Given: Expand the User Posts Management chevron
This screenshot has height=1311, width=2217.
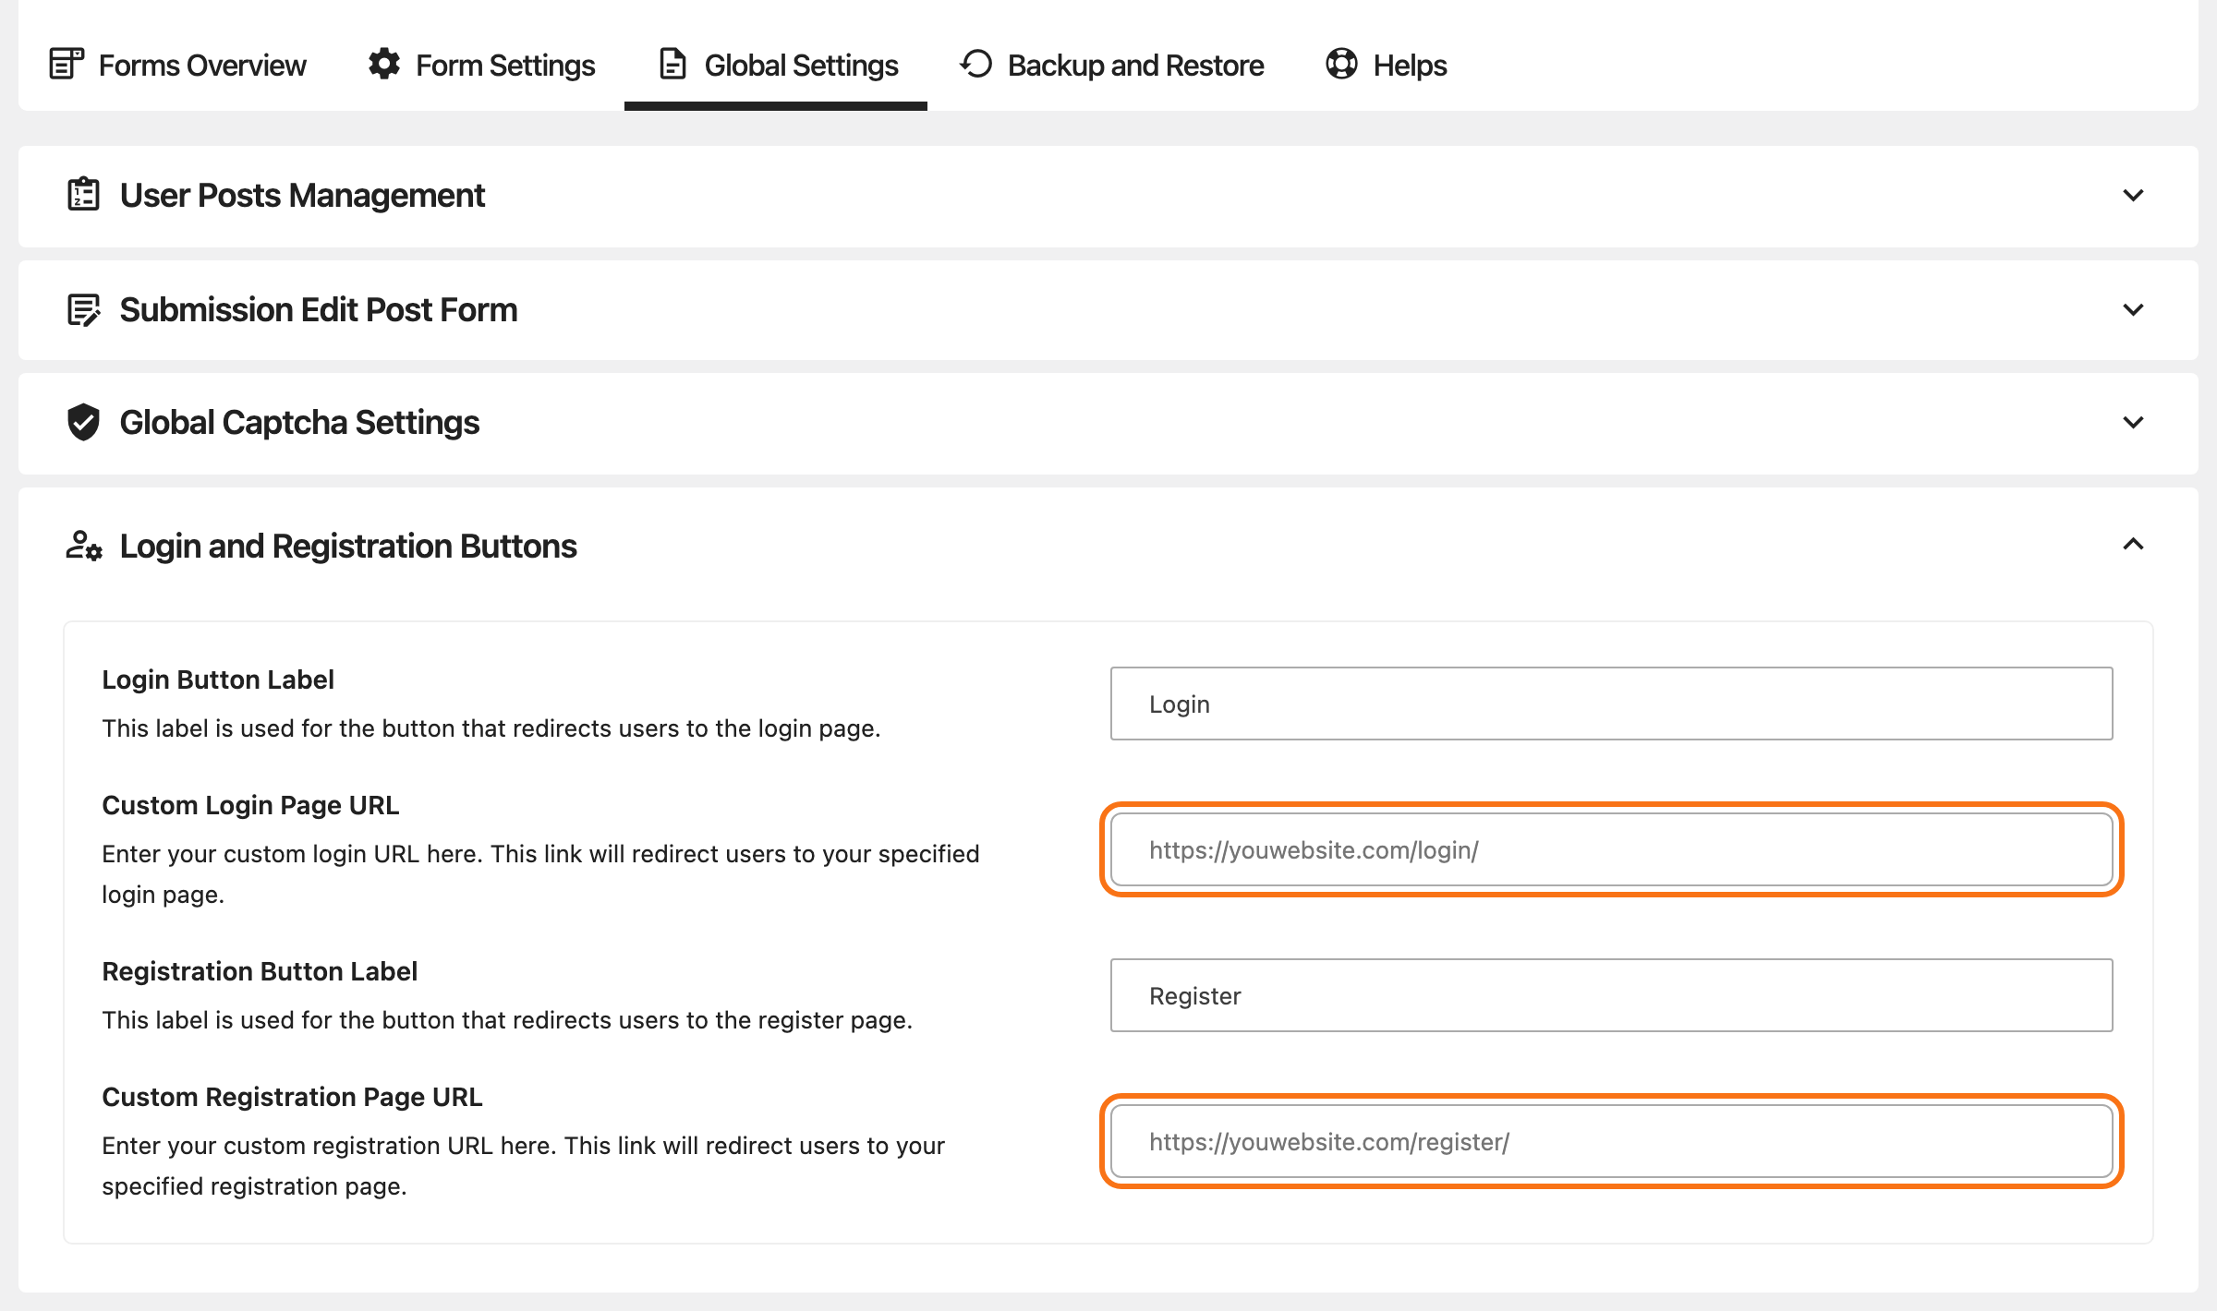Looking at the screenshot, I should pos(2133,195).
